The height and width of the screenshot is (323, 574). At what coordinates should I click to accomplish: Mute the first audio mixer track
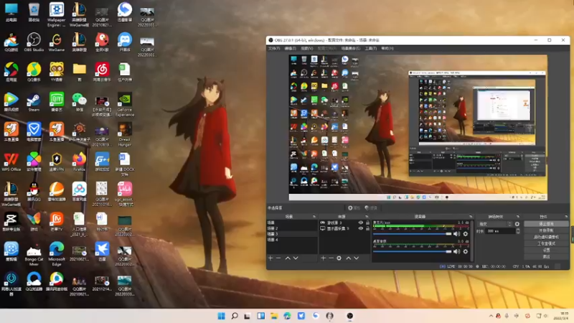tap(458, 233)
